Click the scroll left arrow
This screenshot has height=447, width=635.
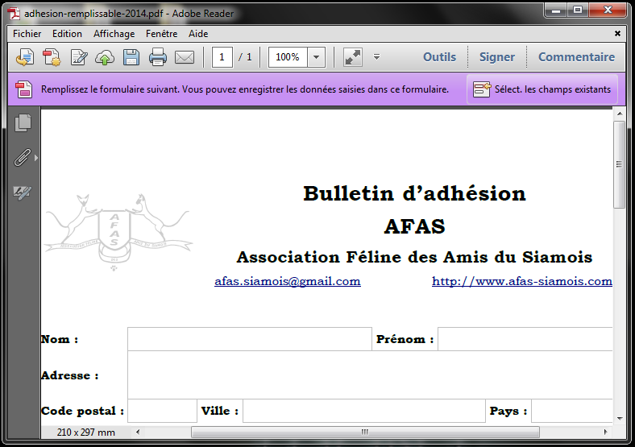[x=138, y=432]
